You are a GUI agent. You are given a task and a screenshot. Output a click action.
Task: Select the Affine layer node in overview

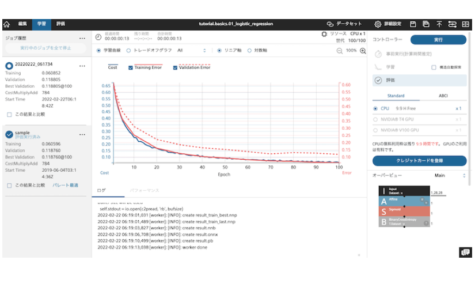pyautogui.click(x=404, y=201)
